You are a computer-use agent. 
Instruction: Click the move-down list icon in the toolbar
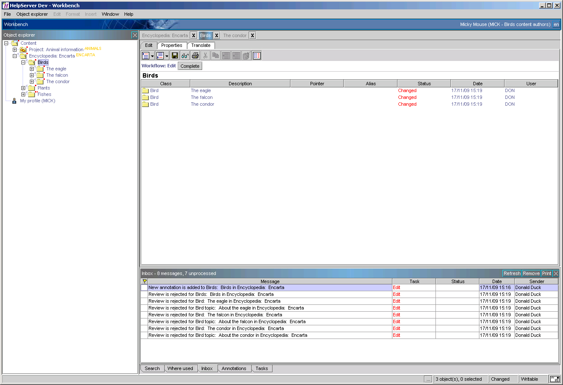[x=236, y=55]
